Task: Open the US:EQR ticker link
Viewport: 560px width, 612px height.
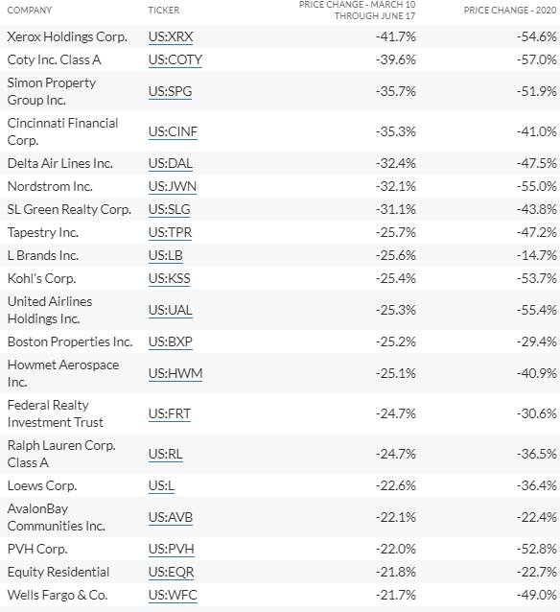Action: point(172,572)
